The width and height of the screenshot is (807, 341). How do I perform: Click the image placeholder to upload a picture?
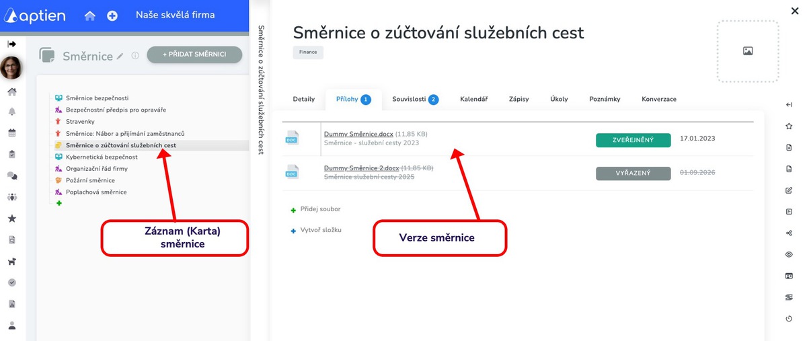(747, 51)
